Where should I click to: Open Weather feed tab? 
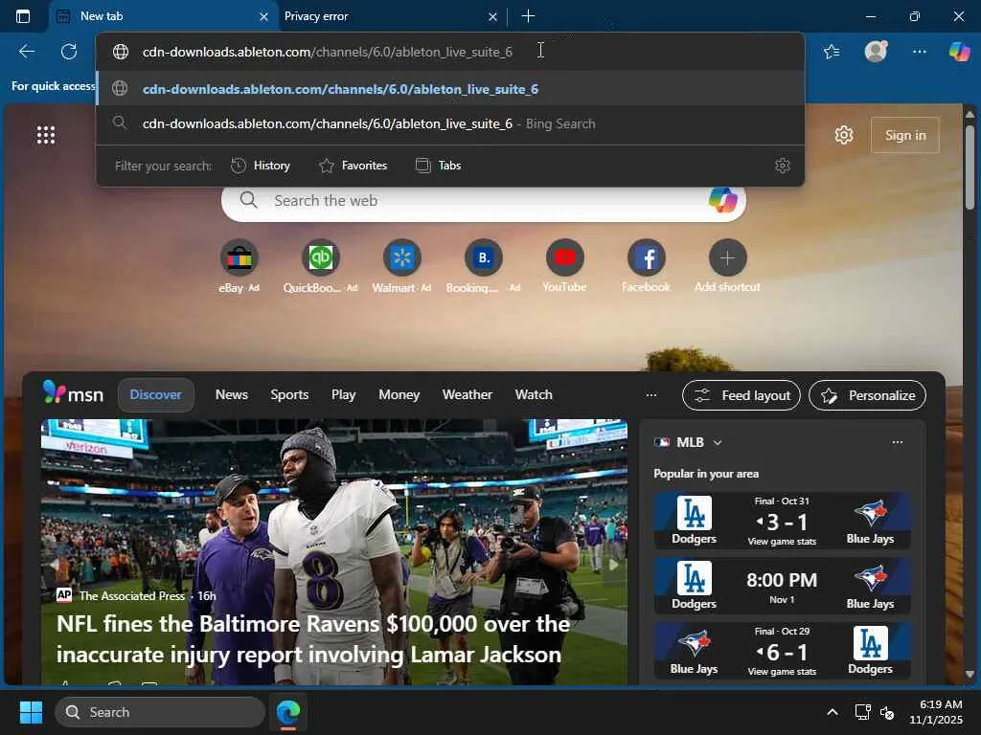[468, 395]
